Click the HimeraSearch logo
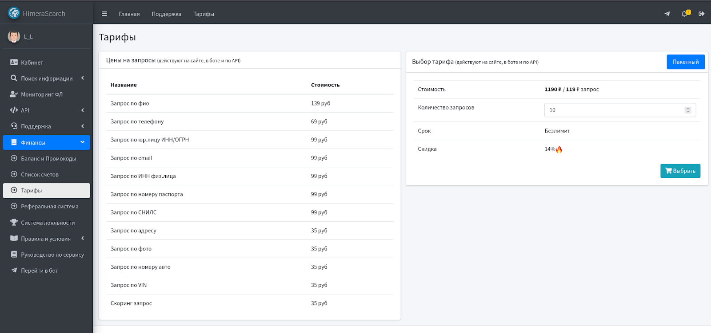 [x=14, y=13]
